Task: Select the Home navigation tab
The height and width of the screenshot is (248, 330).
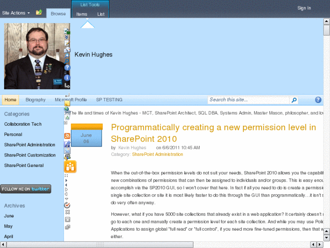Action: point(10,100)
